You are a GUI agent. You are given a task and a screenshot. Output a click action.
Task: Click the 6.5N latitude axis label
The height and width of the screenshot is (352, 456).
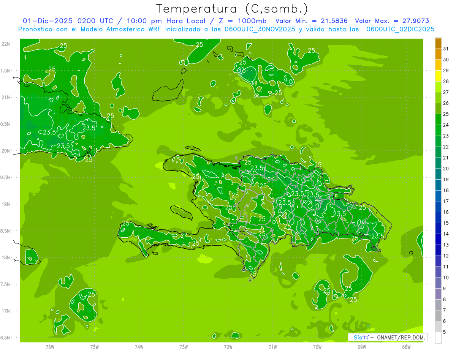click(6, 338)
